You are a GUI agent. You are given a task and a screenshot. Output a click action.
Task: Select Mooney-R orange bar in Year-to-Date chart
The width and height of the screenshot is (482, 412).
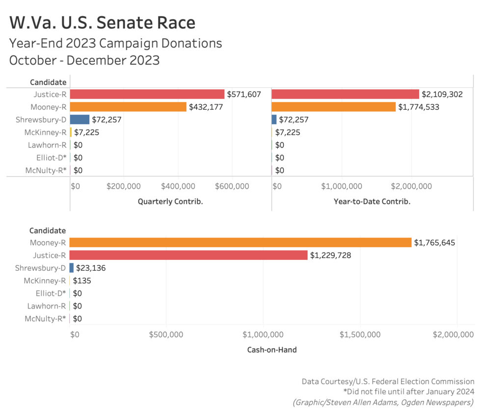coord(333,107)
